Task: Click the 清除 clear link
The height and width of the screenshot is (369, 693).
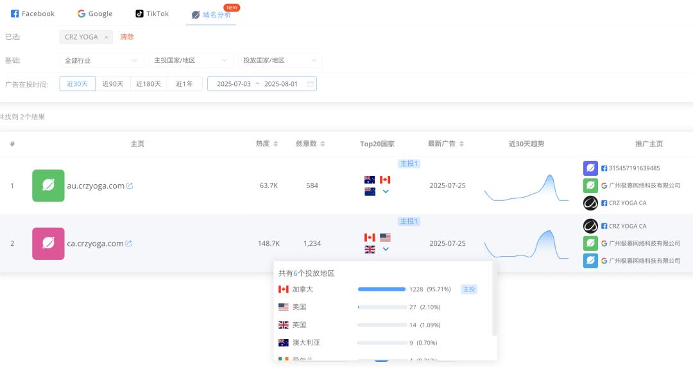Action: pyautogui.click(x=127, y=37)
